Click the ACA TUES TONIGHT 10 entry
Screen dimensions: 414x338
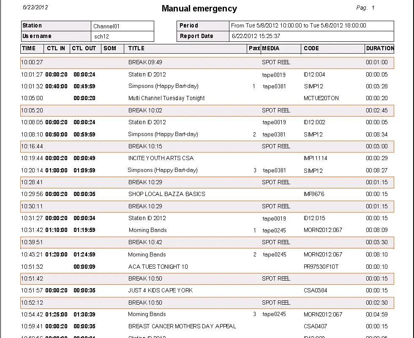(158, 267)
